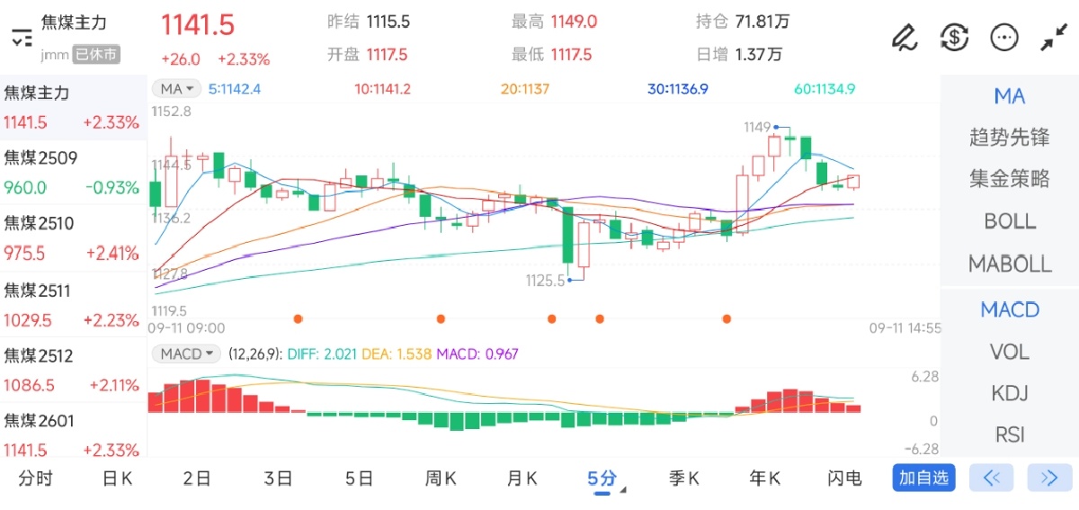Go to previous contract with left arrows
This screenshot has width=1079, height=510.
tap(992, 478)
